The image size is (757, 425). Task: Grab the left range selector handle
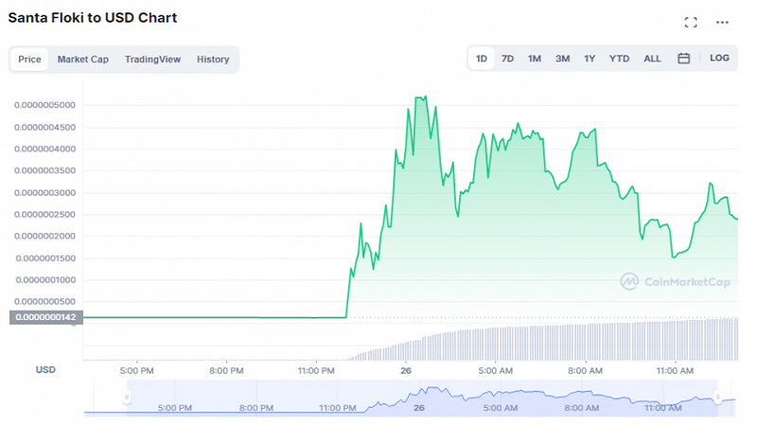pos(127,398)
